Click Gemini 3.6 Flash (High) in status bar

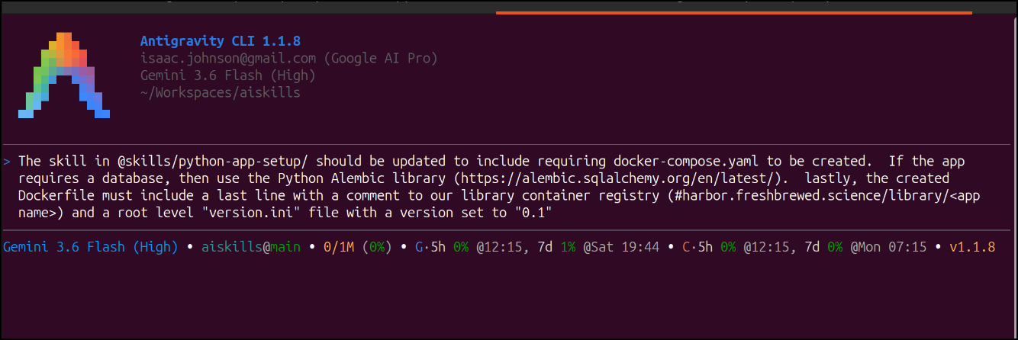click(91, 248)
